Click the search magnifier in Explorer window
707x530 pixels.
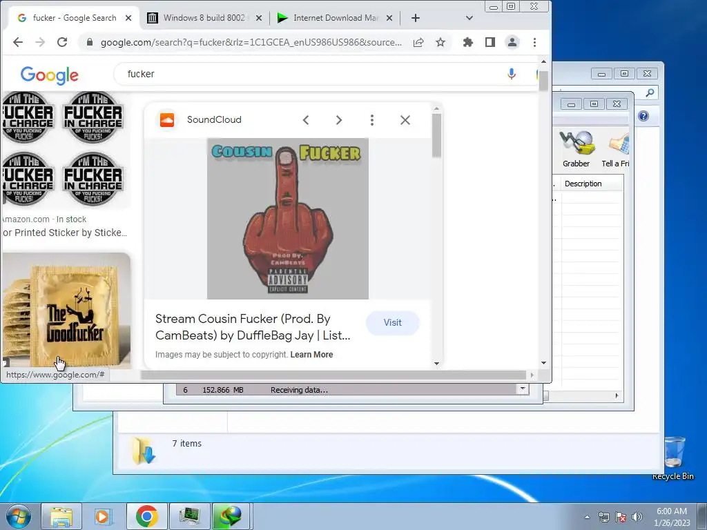[x=650, y=93]
